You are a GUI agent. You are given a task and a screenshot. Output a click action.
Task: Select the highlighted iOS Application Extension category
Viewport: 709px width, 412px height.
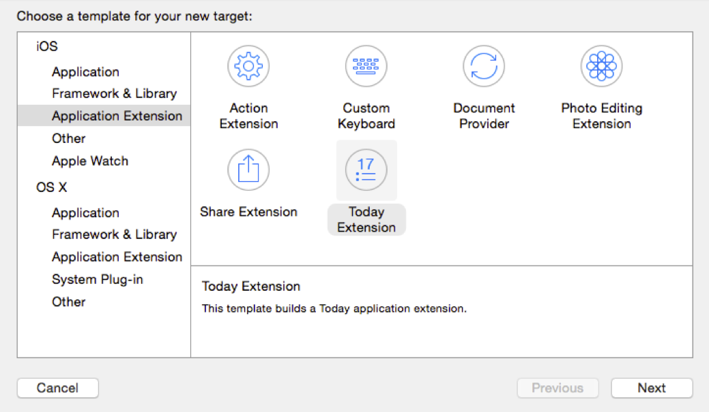tap(117, 116)
